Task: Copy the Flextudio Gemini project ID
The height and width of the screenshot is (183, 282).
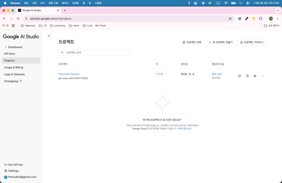Action: pyautogui.click(x=240, y=76)
